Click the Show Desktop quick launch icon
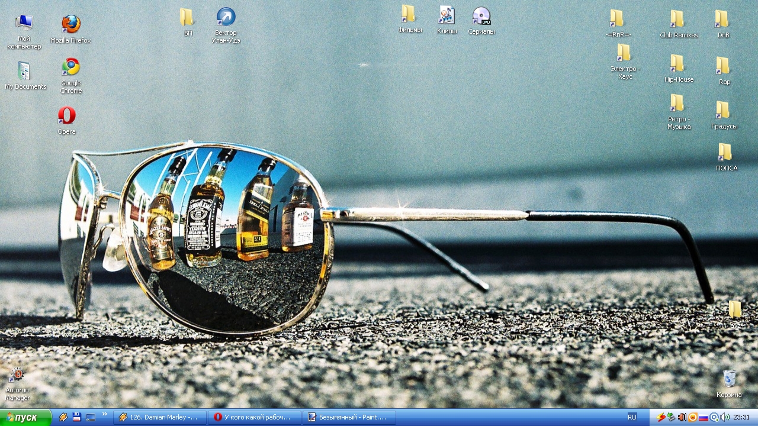This screenshot has height=426, width=758. point(90,417)
